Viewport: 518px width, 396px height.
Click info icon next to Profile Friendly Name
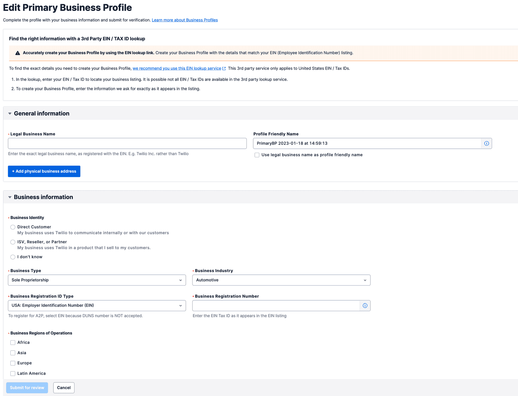tap(487, 143)
